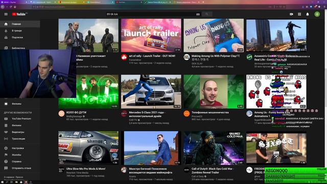Click the Видеоигры sidebar entry
Viewport: 327px width, 184px height.
20,132
